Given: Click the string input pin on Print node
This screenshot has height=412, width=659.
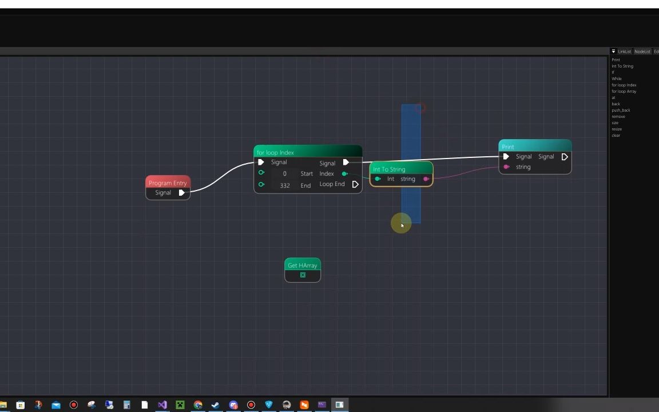Looking at the screenshot, I should click(506, 167).
